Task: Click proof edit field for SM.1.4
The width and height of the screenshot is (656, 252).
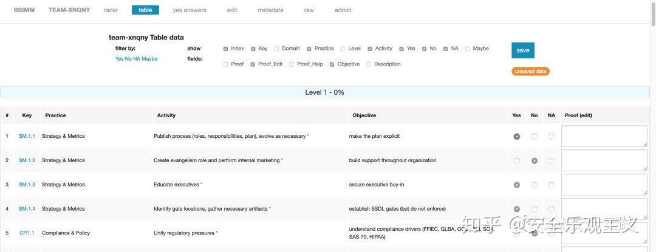Action: 604,208
